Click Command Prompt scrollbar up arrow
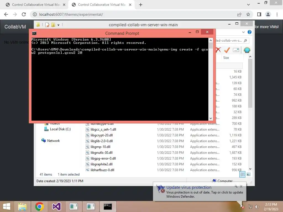The image size is (283, 212). (x=211, y=40)
